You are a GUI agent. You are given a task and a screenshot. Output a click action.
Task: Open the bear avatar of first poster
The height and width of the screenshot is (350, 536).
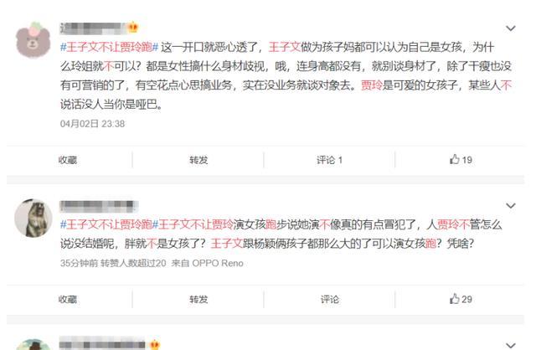33,39
